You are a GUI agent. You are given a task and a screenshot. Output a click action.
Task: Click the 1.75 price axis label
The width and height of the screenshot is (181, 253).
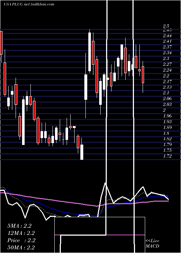click(x=167, y=150)
